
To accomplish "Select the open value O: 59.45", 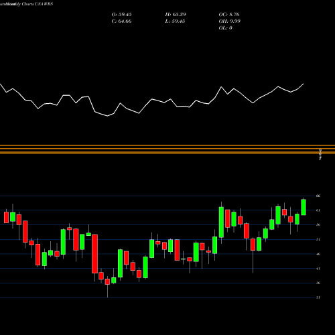I will (x=121, y=15).
